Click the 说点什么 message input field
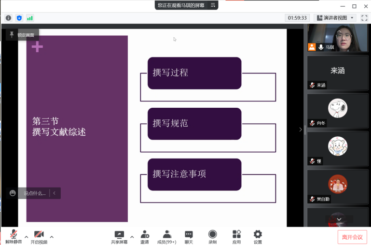371x245 pixels. pos(35,193)
